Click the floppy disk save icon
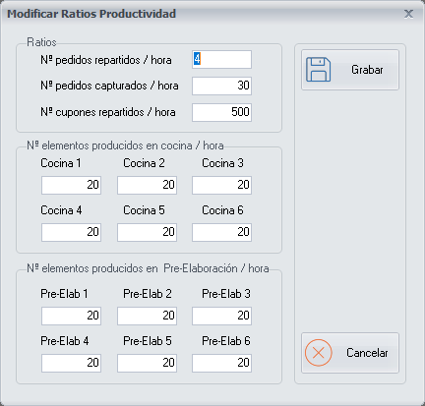The image size is (425, 406). coord(318,70)
